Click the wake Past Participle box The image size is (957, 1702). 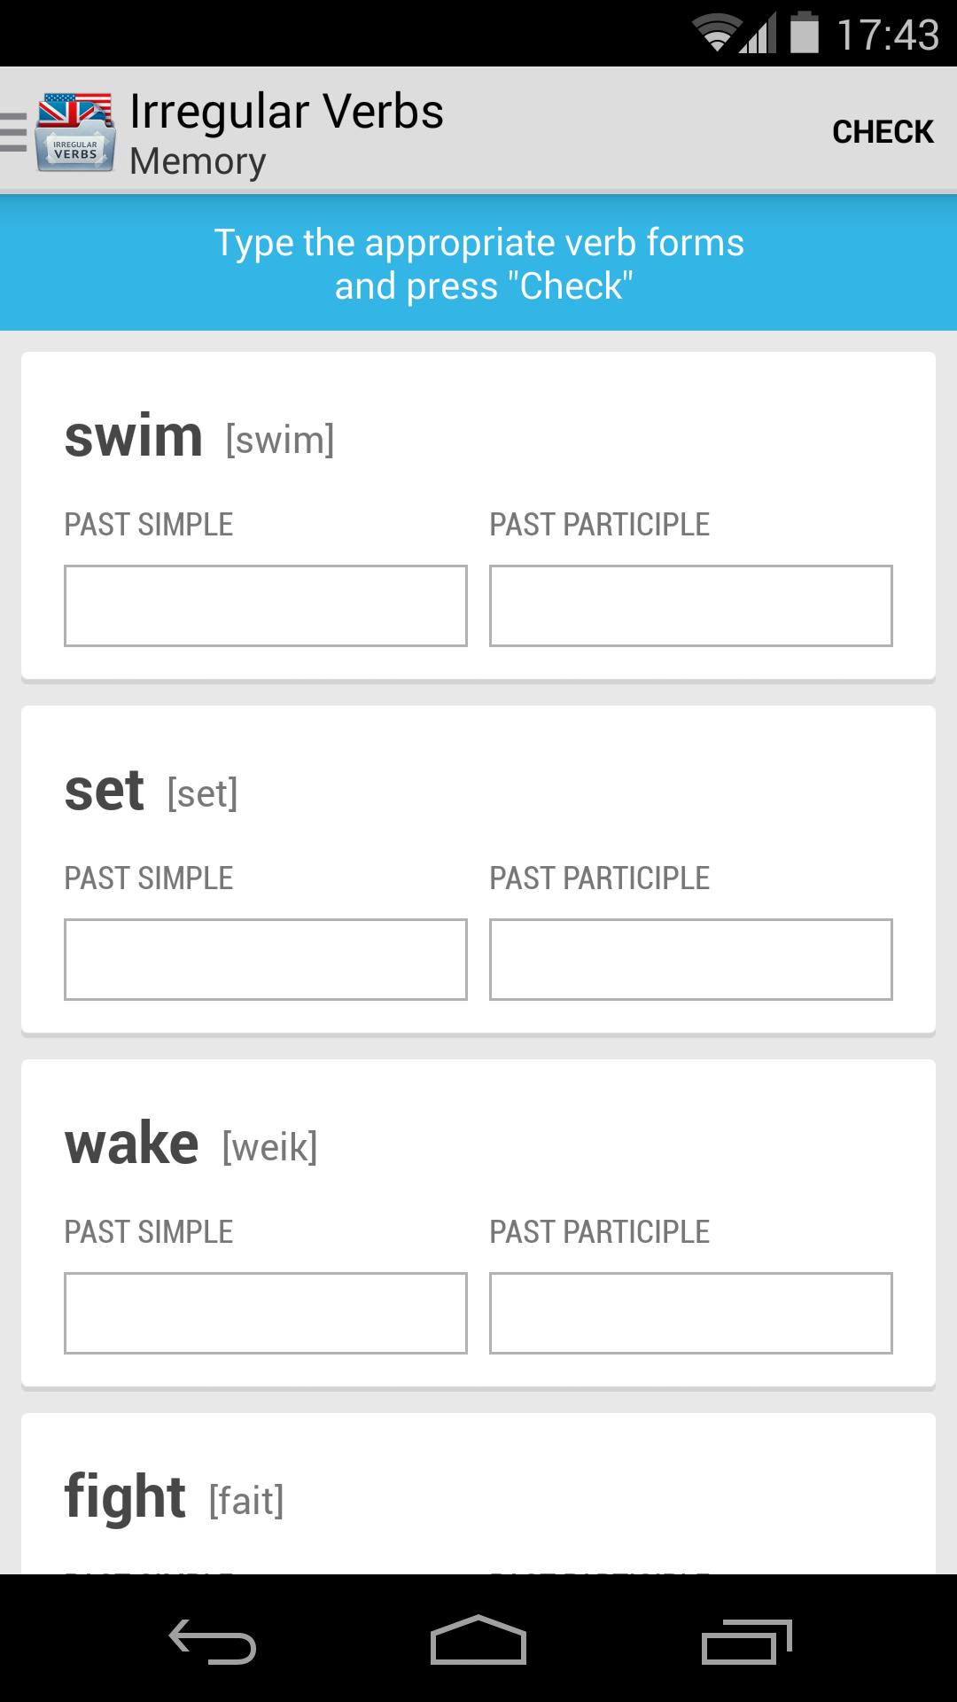point(691,1313)
